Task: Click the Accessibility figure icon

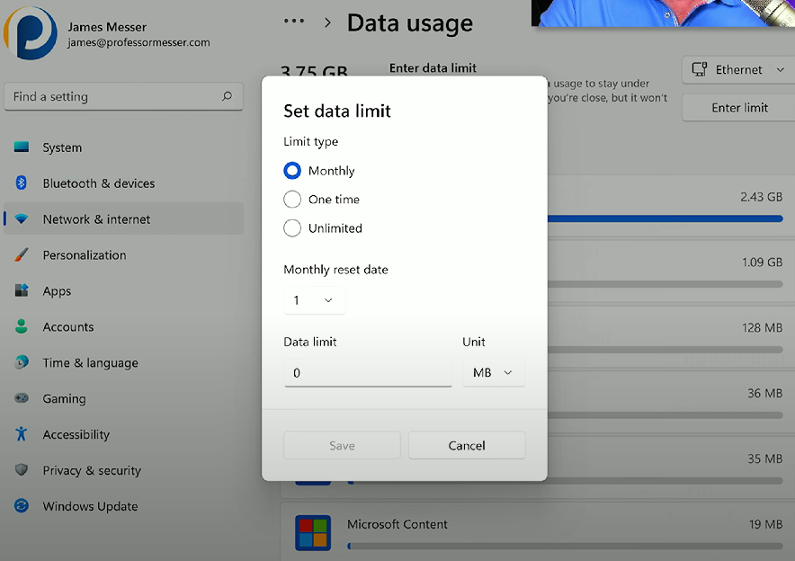Action: point(22,434)
